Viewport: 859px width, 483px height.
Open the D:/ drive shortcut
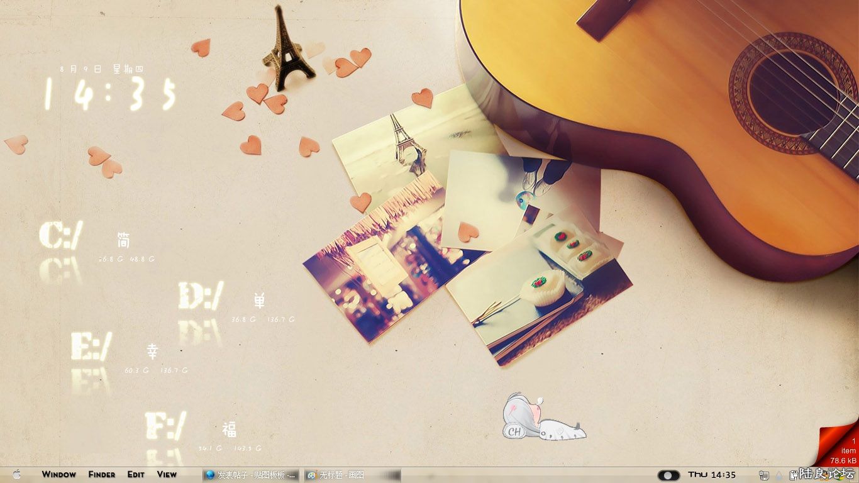(x=201, y=296)
